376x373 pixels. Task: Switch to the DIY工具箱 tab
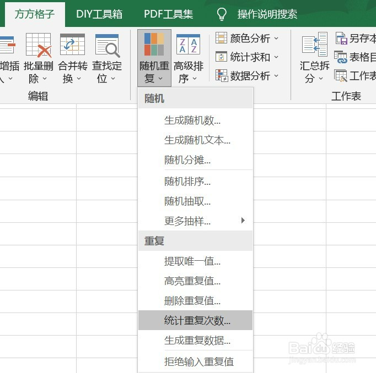click(99, 14)
